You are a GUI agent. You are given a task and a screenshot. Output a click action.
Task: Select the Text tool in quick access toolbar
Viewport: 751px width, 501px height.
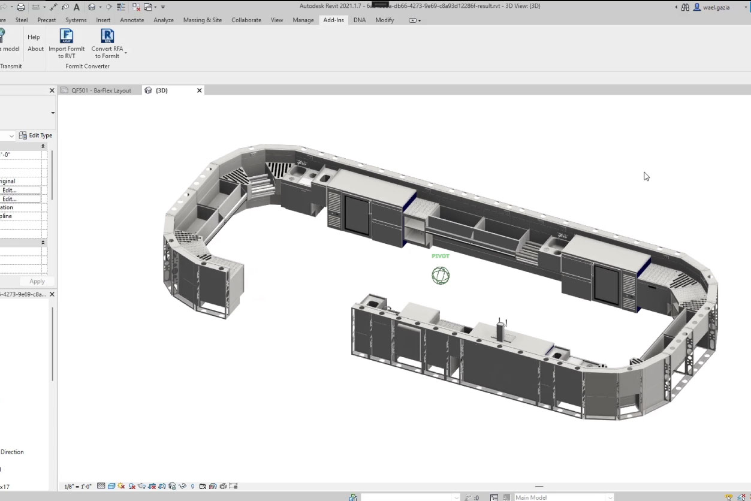(x=77, y=7)
